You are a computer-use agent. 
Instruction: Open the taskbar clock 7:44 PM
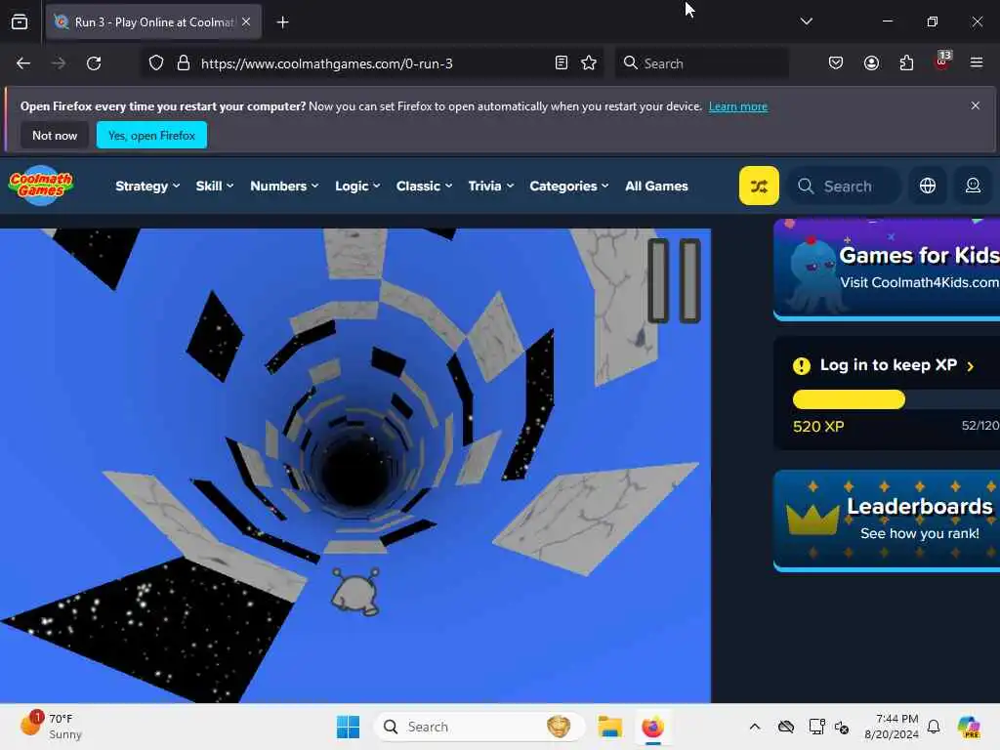click(x=892, y=727)
